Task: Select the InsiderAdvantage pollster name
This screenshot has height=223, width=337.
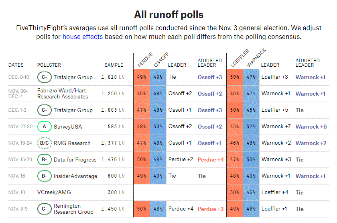Action: pyautogui.click(x=75, y=176)
